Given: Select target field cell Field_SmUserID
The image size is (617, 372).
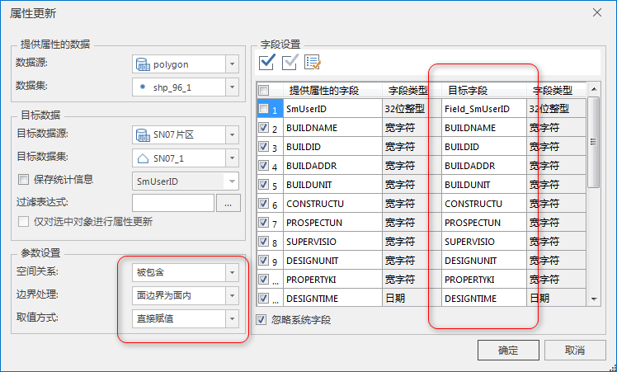Looking at the screenshot, I should pos(484,109).
